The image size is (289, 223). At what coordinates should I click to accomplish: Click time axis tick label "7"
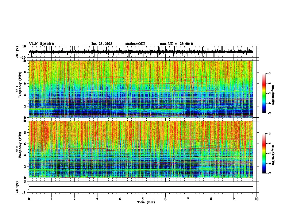(188, 199)
